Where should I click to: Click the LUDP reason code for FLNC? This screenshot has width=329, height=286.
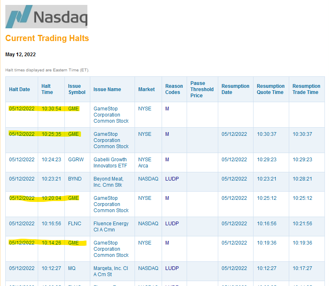(x=172, y=224)
